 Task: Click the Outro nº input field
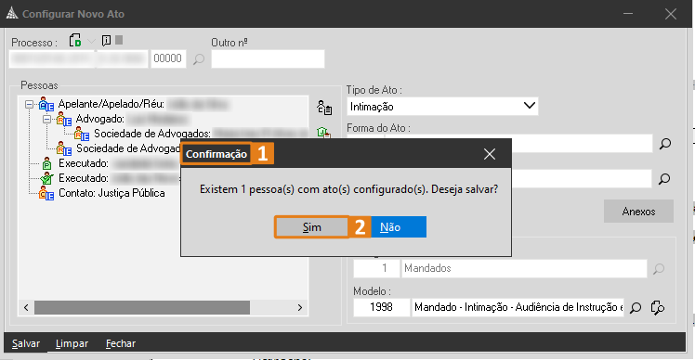pos(268,58)
